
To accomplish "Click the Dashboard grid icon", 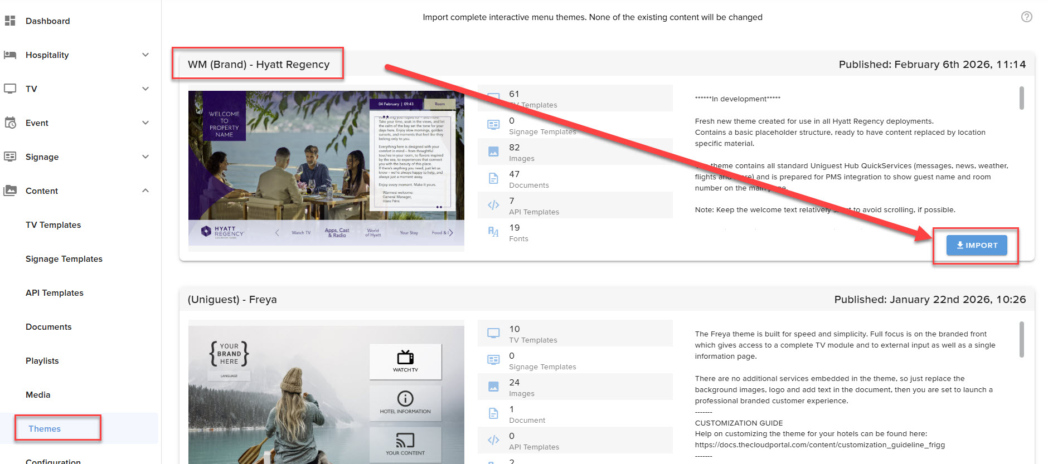I will tap(10, 21).
